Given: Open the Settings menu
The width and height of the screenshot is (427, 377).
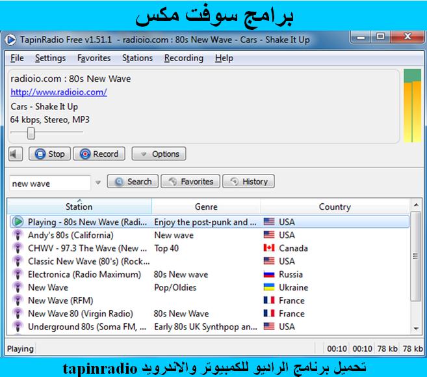Looking at the screenshot, I should [x=51, y=58].
